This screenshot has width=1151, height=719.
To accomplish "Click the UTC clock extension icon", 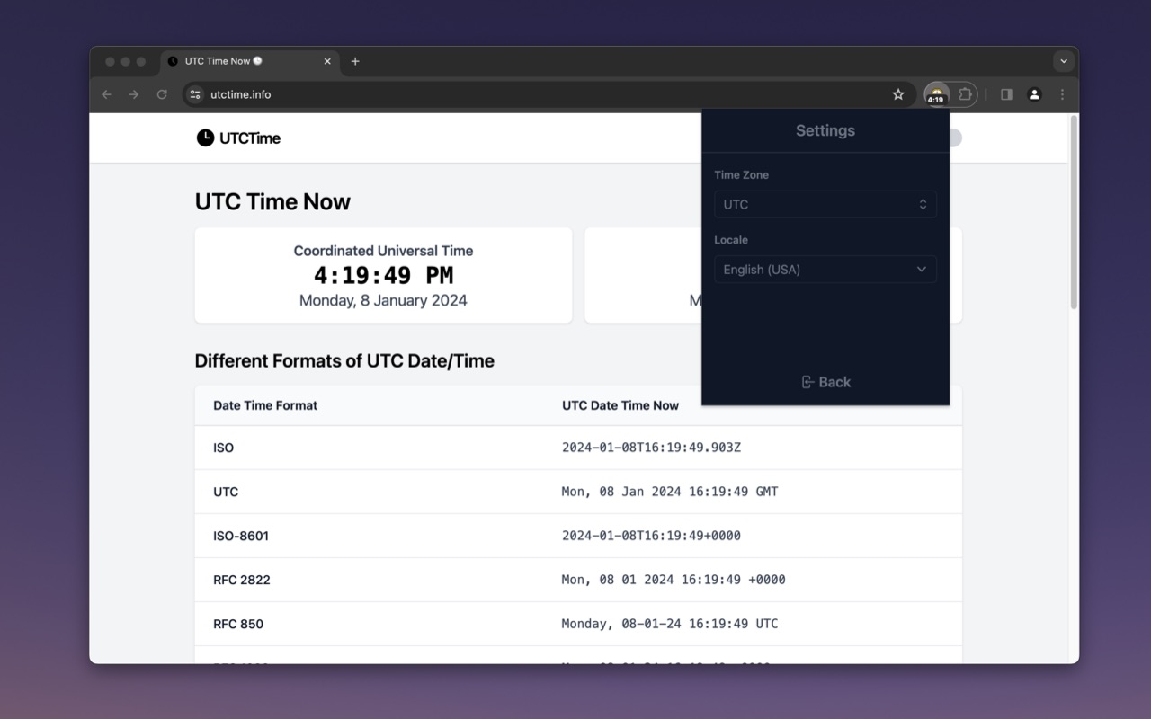I will [936, 94].
